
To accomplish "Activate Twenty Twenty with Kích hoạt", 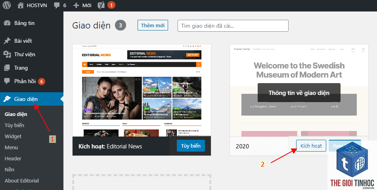I will (x=311, y=146).
